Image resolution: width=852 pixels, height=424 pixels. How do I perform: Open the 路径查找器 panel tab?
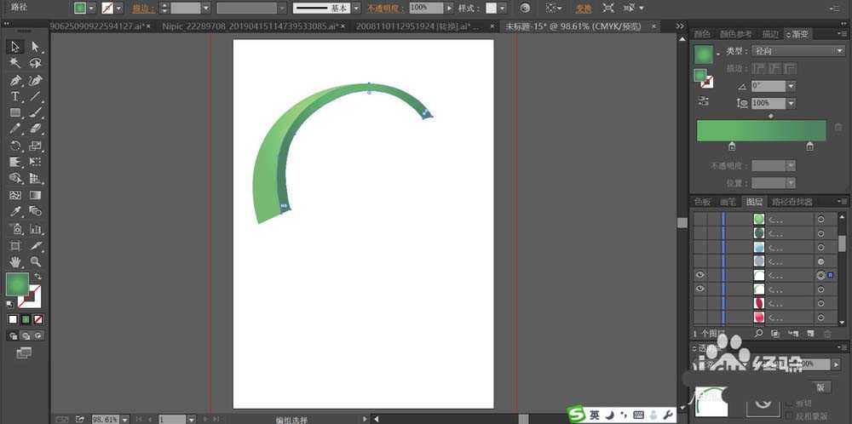point(792,202)
